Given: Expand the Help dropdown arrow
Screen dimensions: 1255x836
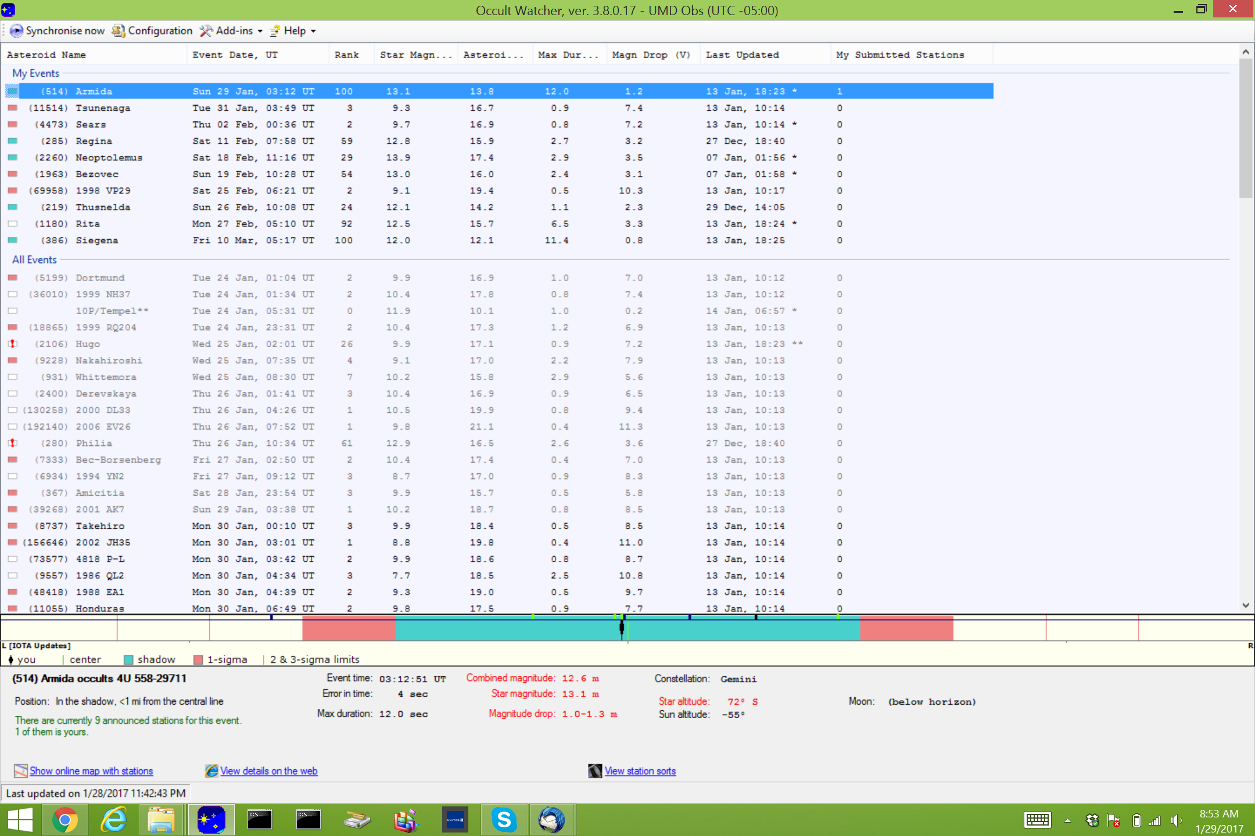Looking at the screenshot, I should [x=313, y=31].
